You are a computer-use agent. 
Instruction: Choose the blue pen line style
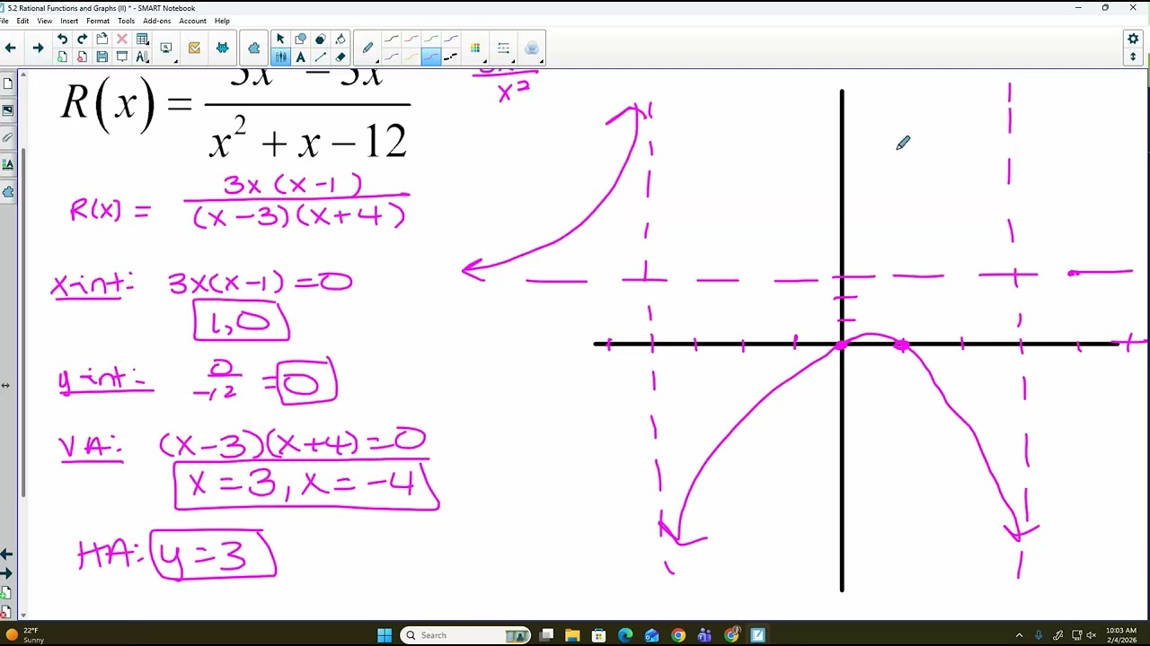(451, 39)
